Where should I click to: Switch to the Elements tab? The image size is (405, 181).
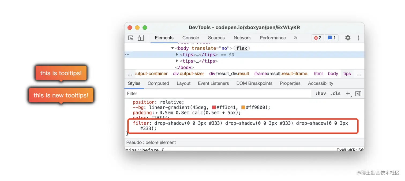pos(164,38)
